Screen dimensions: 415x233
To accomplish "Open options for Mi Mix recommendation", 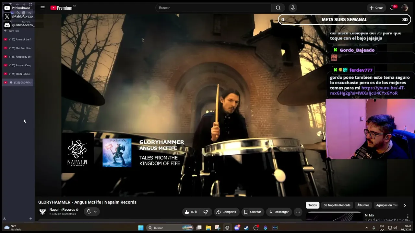I will [x=408, y=216].
